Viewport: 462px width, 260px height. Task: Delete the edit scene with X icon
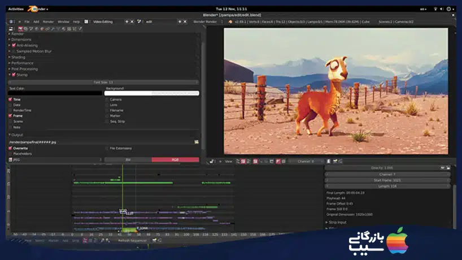pos(185,21)
